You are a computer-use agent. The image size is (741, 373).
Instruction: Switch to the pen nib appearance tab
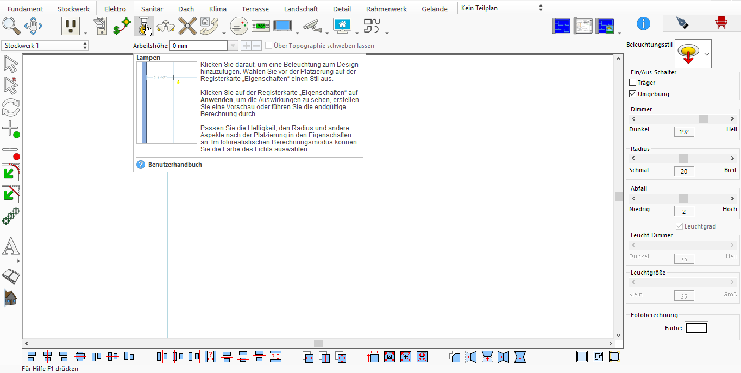tap(682, 23)
